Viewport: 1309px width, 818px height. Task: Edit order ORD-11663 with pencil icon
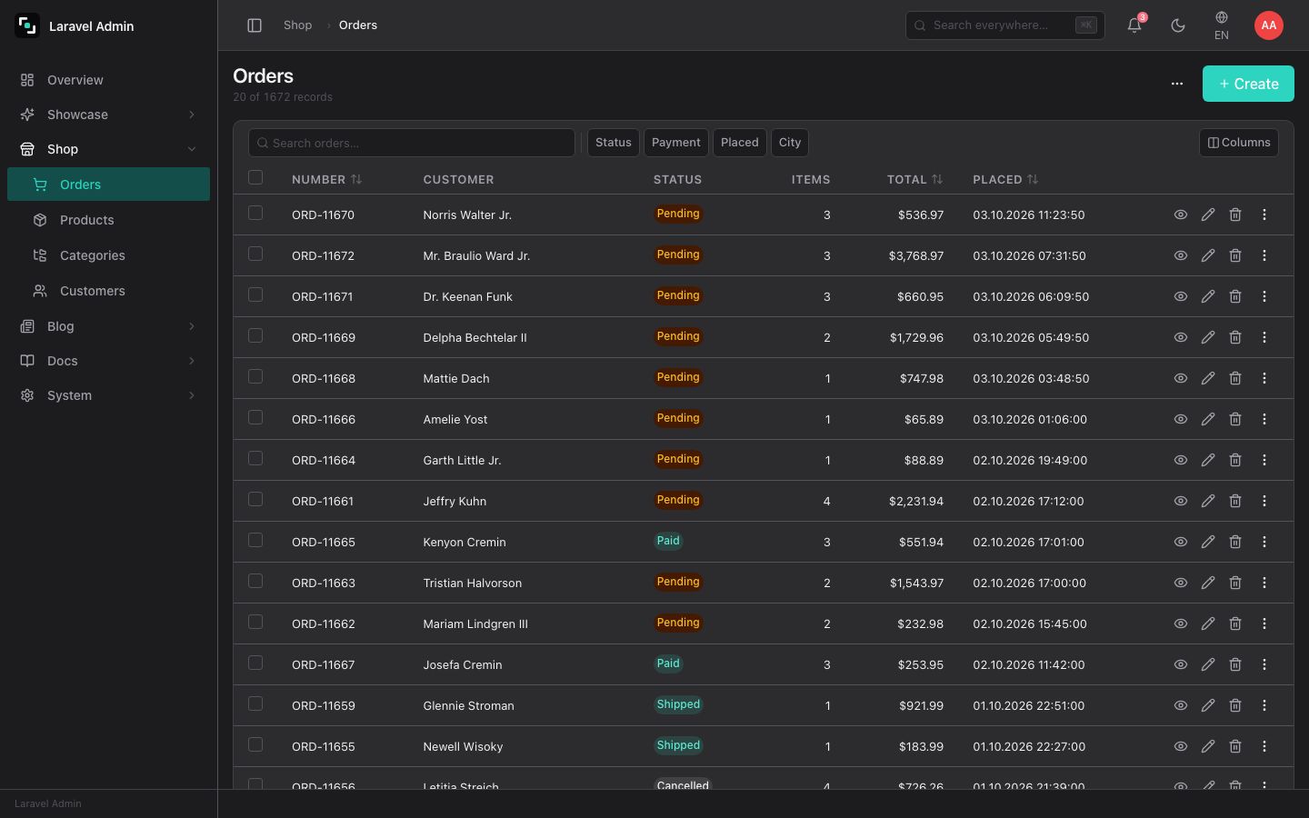(1208, 583)
